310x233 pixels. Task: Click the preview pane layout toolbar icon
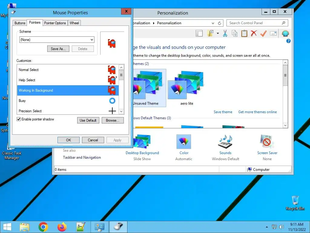[x=199, y=33]
